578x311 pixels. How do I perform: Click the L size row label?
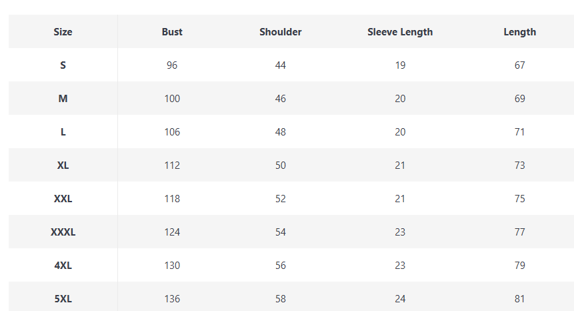point(63,131)
